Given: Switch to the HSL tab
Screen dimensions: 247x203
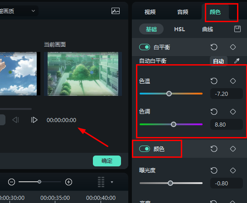Looking at the screenshot, I should (179, 29).
